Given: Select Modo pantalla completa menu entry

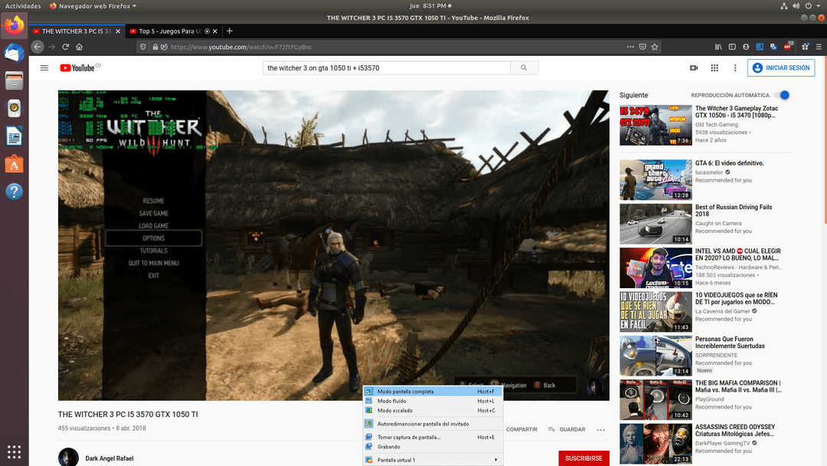Looking at the screenshot, I should 405,392.
